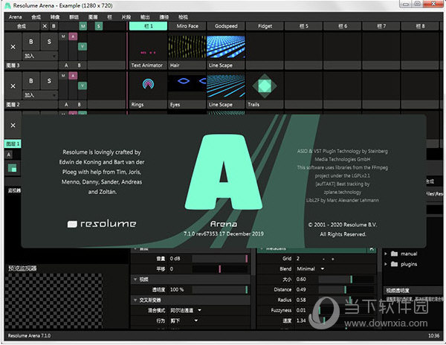
Task: Clear layer 图层 2 with its X
Action: click(13, 86)
